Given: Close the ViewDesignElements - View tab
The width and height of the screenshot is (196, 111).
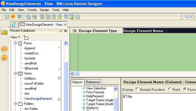Looking at the screenshot, I should pyautogui.click(x=65, y=25).
